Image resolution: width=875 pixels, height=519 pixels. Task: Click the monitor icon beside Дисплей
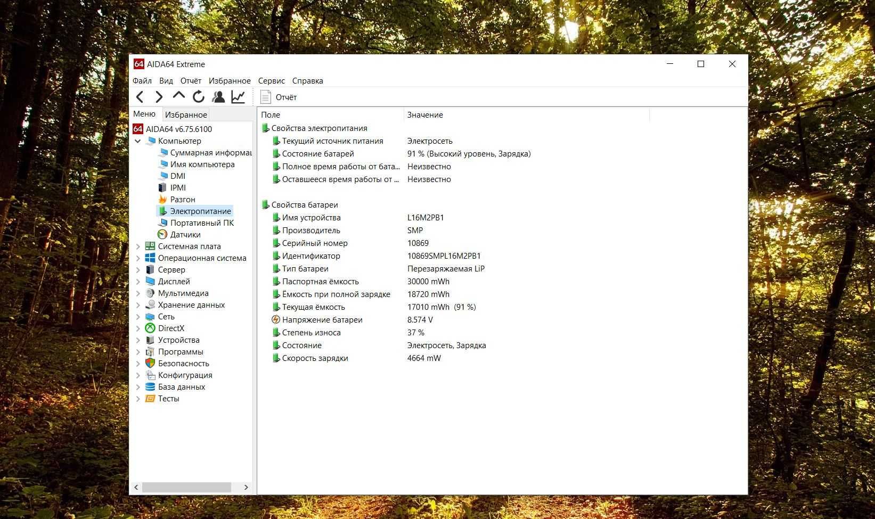click(150, 281)
